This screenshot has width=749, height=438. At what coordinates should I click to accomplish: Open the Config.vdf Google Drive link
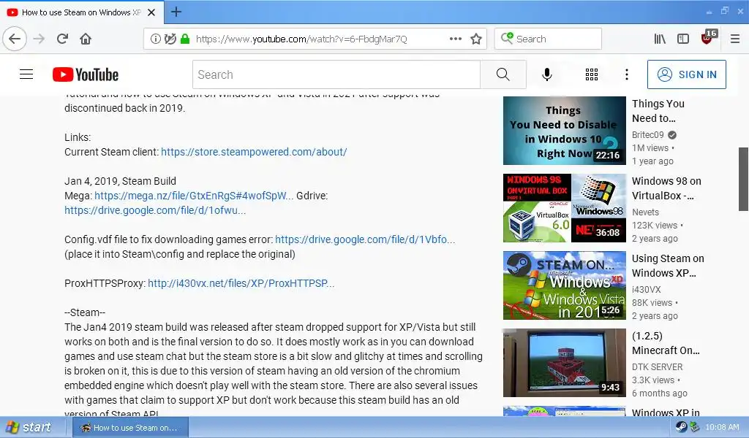(x=365, y=239)
